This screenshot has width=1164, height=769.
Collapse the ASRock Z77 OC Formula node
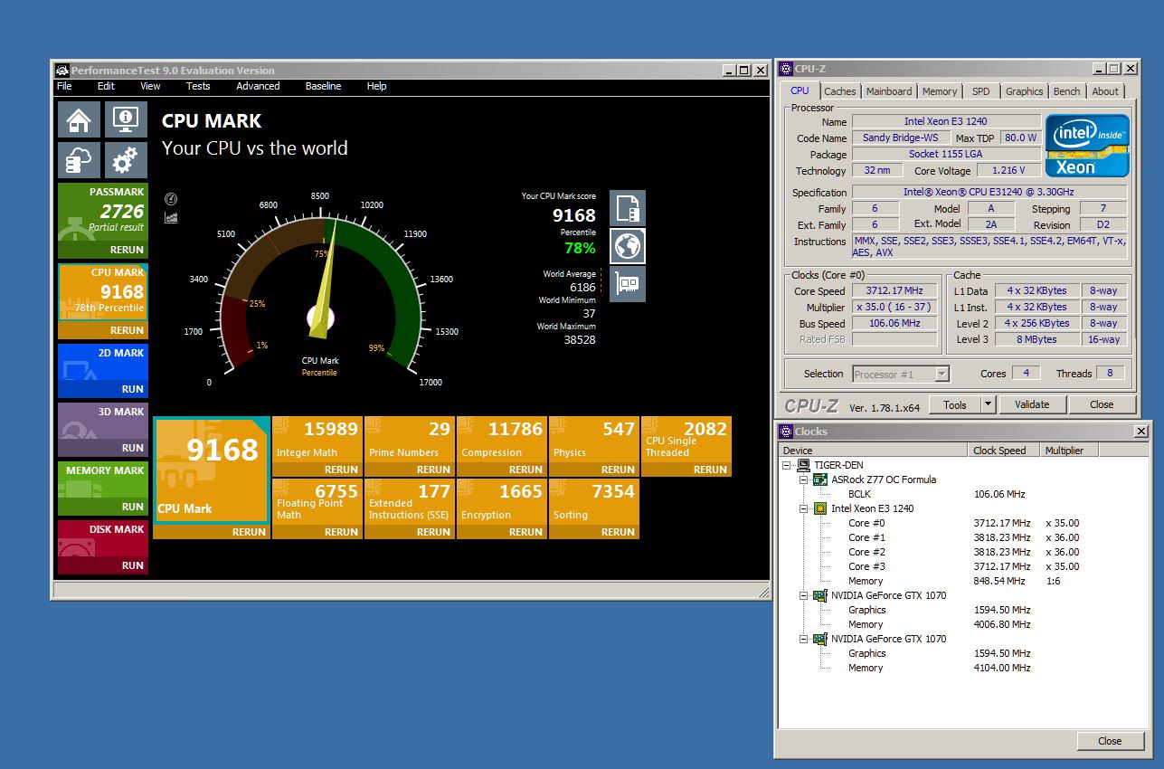804,479
